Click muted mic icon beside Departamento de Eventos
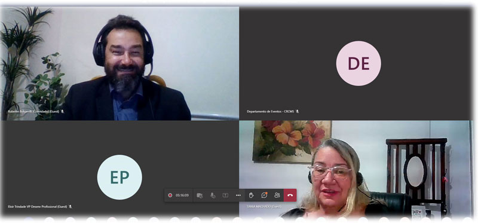Viewport: 478px width, 223px height. pos(298,112)
